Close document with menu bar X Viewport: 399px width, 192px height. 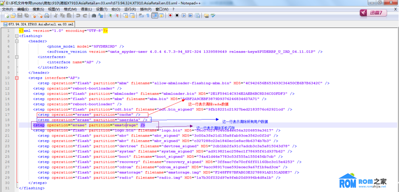[395, 9]
